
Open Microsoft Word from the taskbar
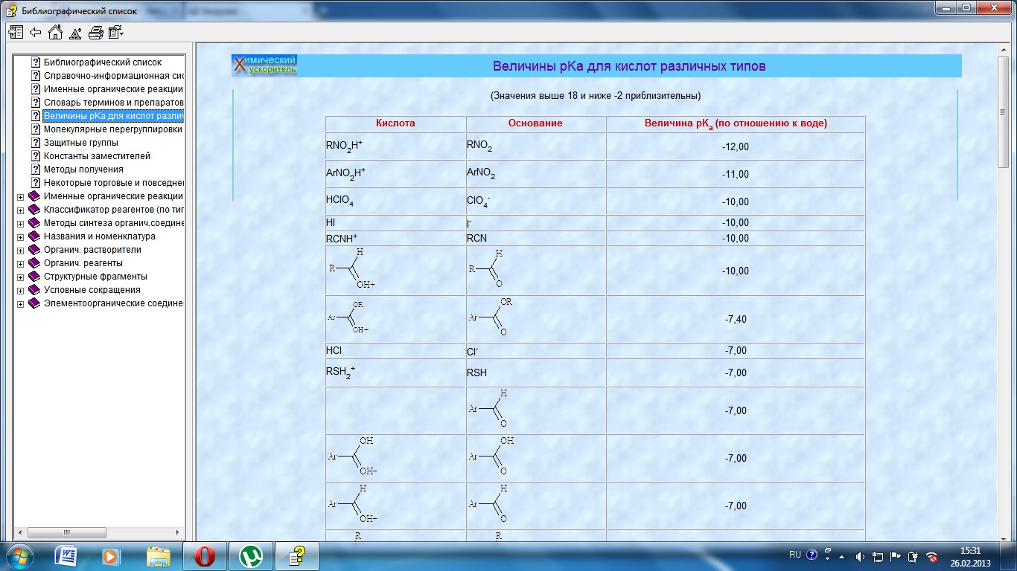tap(66, 555)
